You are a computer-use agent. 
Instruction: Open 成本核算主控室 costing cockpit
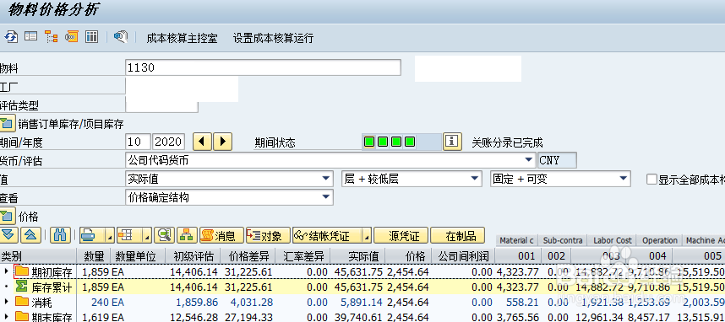(x=182, y=38)
